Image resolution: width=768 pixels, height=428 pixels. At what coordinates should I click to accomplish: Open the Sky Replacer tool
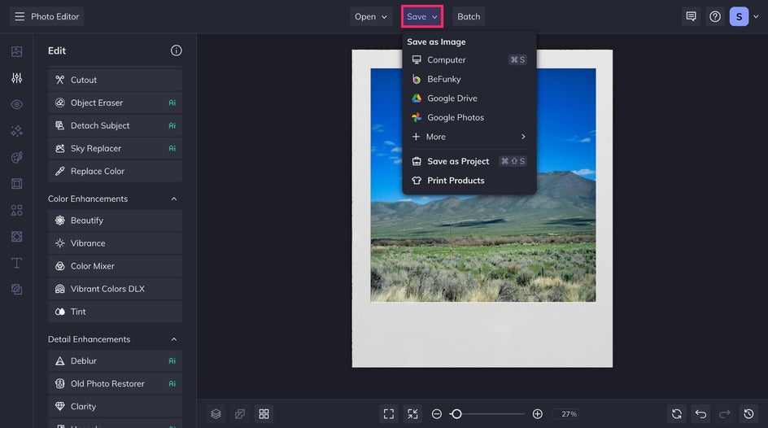115,148
